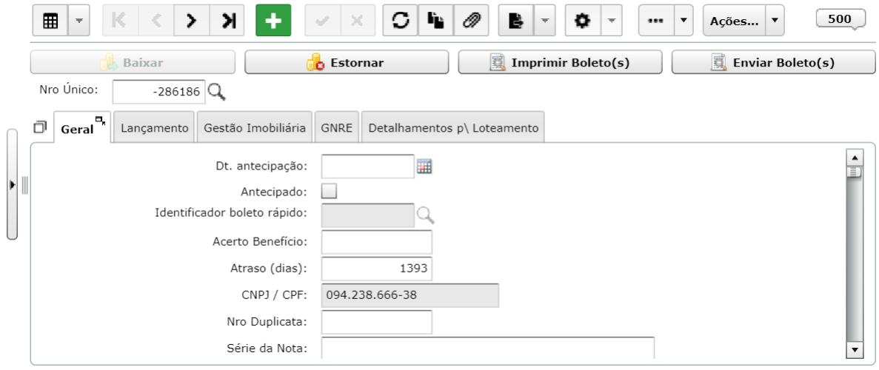This screenshot has width=879, height=370.
Task: Click the duplicate record icon
Action: point(435,21)
